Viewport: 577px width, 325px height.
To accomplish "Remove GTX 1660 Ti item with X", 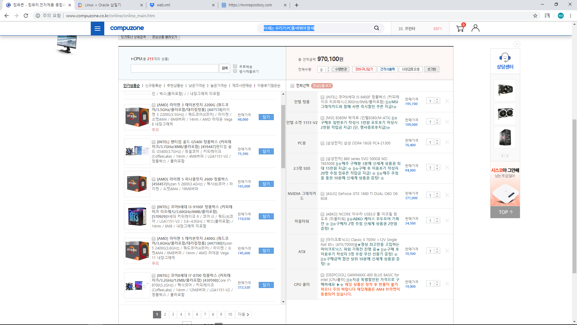I will click(447, 195).
